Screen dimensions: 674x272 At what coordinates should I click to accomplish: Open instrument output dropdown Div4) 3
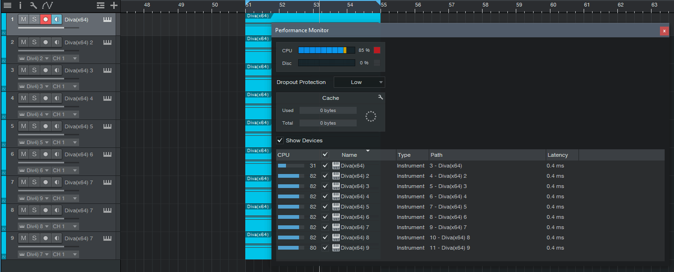pos(34,86)
